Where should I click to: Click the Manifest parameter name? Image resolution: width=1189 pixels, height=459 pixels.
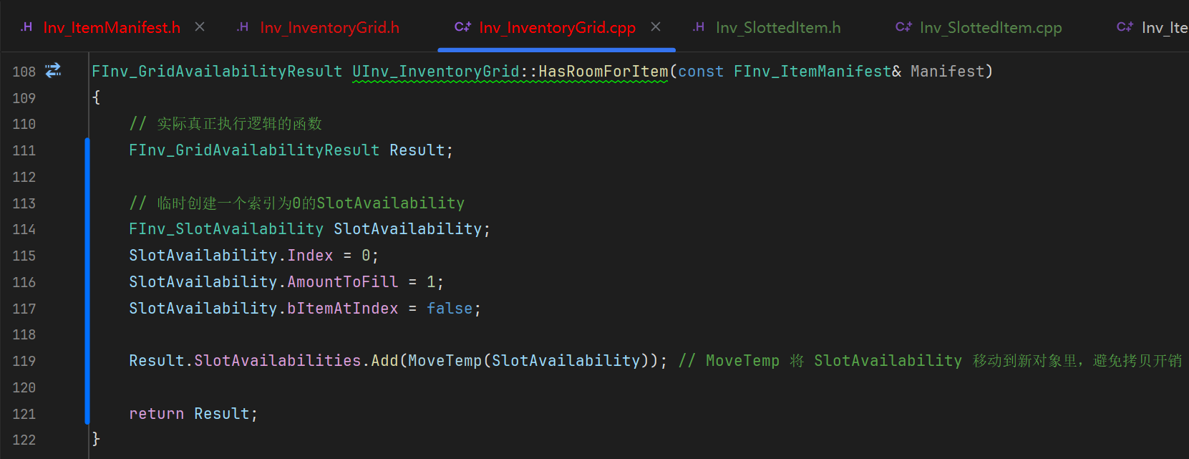pos(947,72)
